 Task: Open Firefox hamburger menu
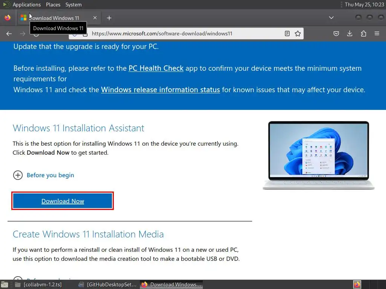(x=377, y=33)
